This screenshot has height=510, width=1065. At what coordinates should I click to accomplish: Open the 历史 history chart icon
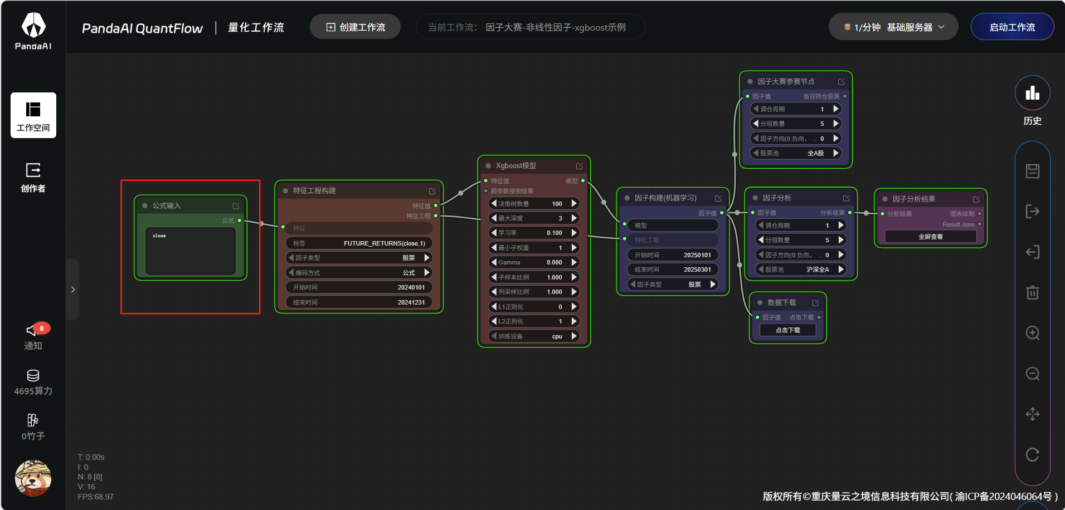[1032, 93]
